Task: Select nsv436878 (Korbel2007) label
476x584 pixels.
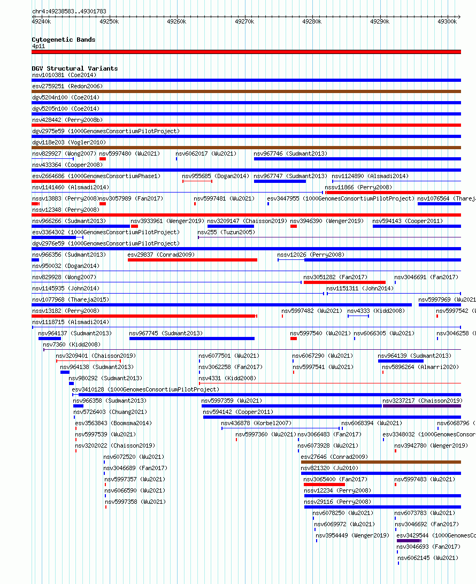Action: tap(256, 423)
